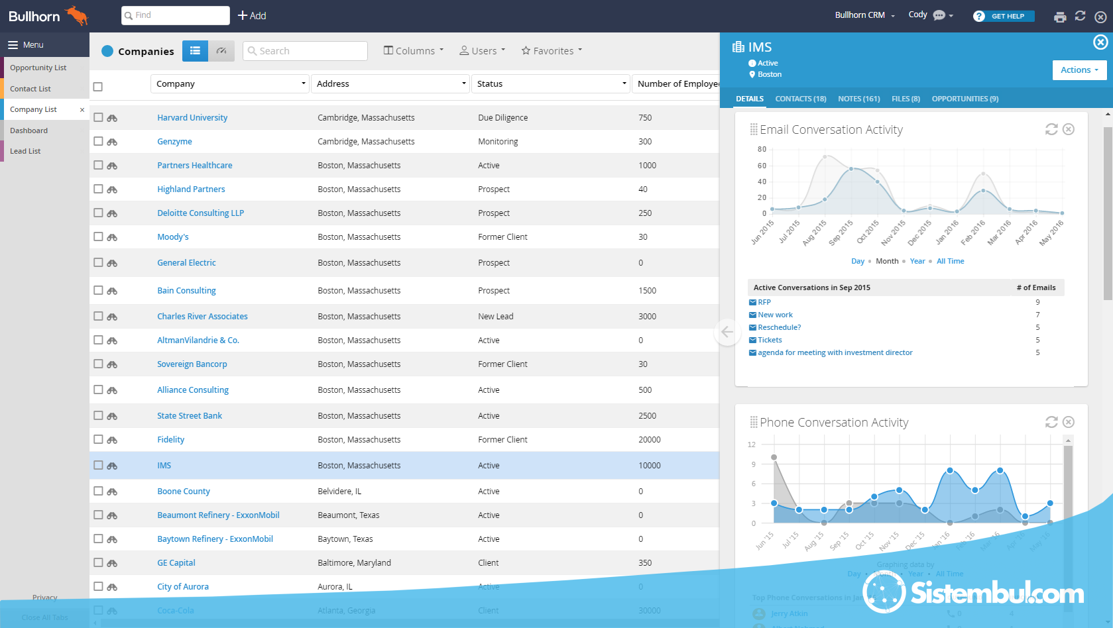Select Year range on email chart

[x=917, y=261]
